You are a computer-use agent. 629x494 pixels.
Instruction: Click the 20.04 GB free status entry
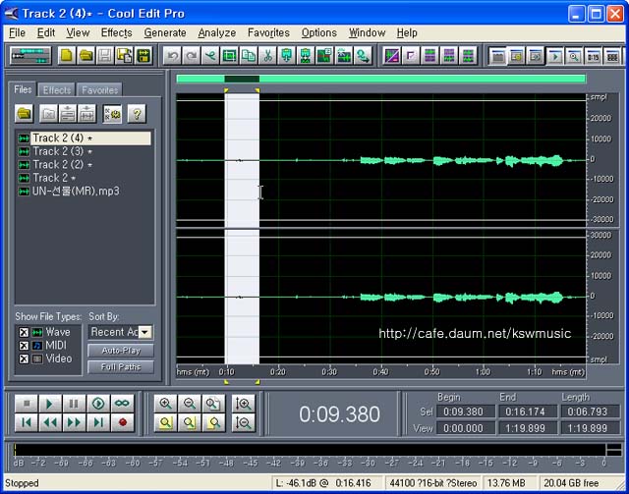pyautogui.click(x=571, y=483)
